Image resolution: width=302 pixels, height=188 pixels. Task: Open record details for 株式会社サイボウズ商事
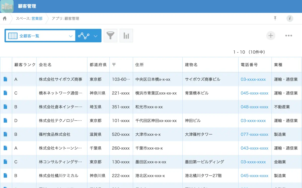tap(5, 79)
